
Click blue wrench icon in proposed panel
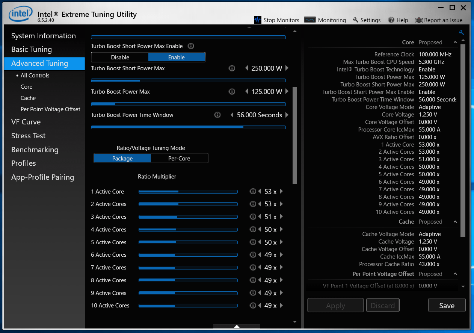(x=462, y=33)
